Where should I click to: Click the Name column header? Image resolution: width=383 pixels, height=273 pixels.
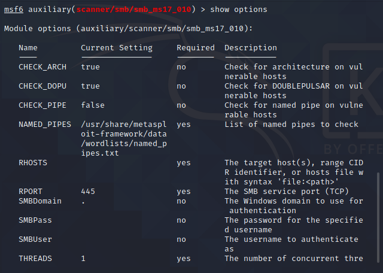[x=28, y=48]
